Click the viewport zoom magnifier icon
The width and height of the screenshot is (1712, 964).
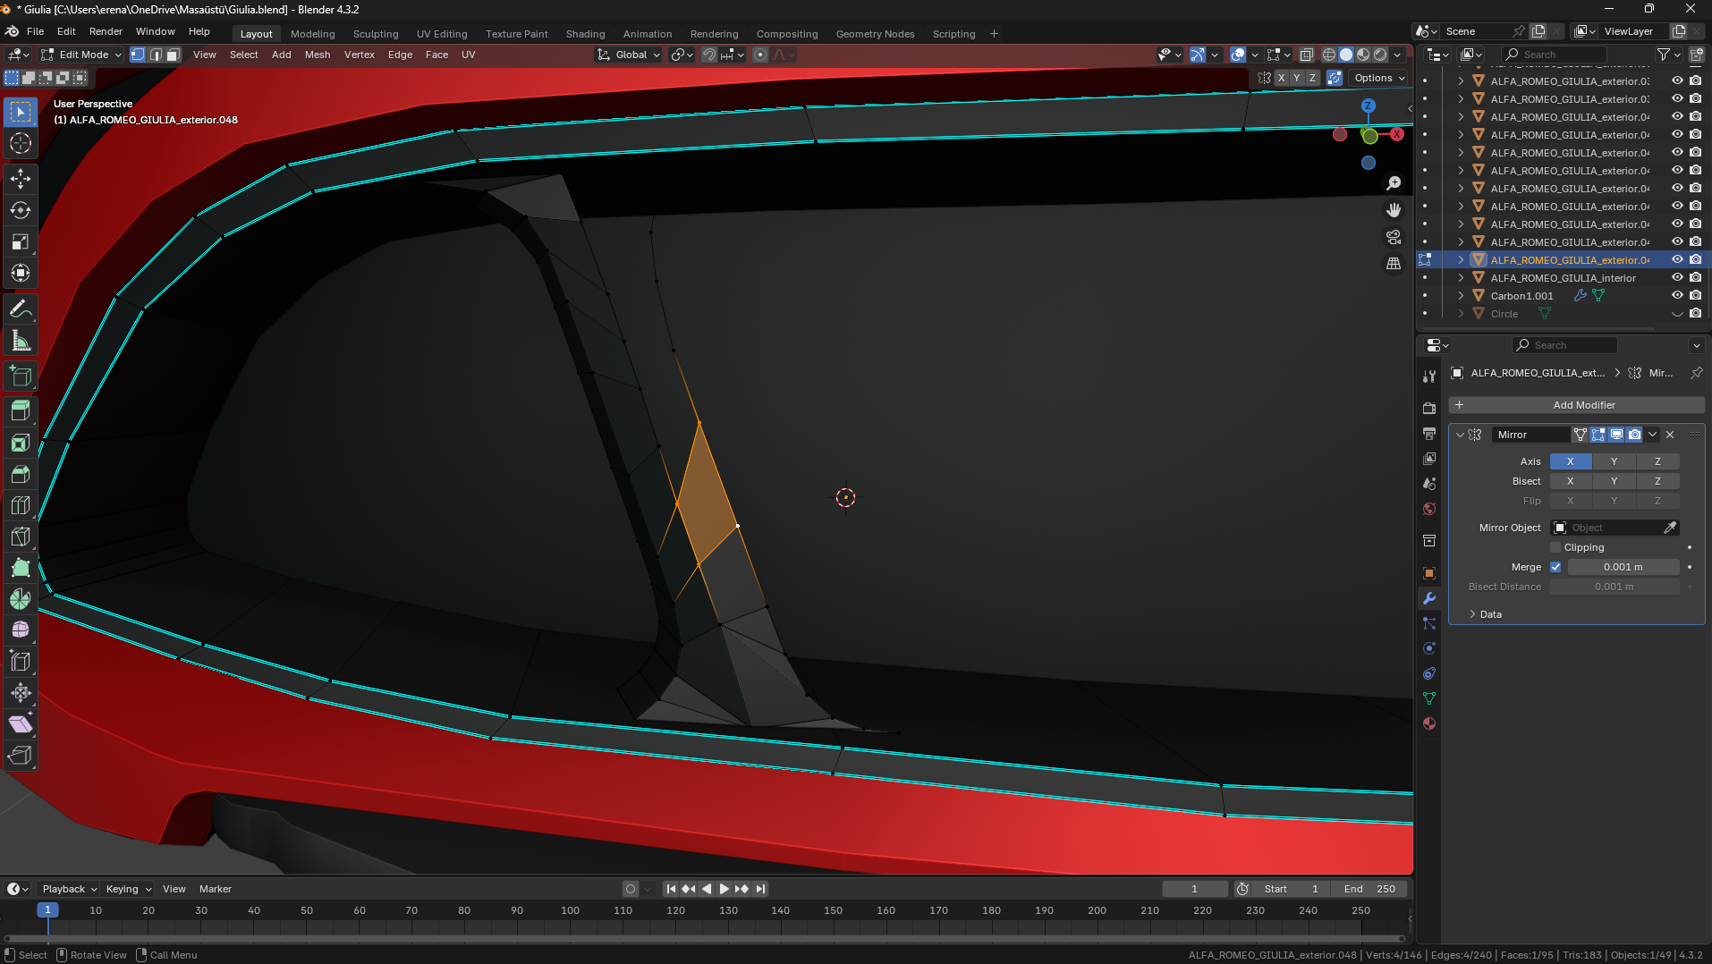pyautogui.click(x=1394, y=183)
